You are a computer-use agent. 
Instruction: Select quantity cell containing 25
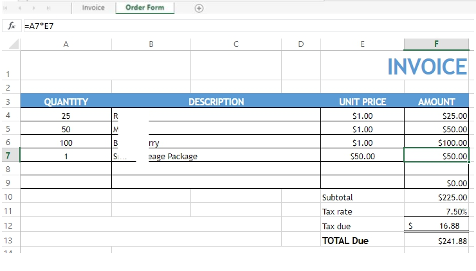click(x=66, y=115)
